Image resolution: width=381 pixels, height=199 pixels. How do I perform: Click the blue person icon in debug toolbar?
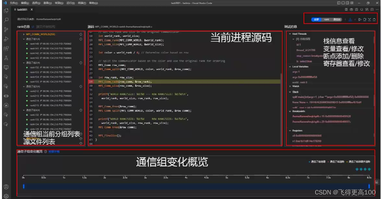[350, 20]
